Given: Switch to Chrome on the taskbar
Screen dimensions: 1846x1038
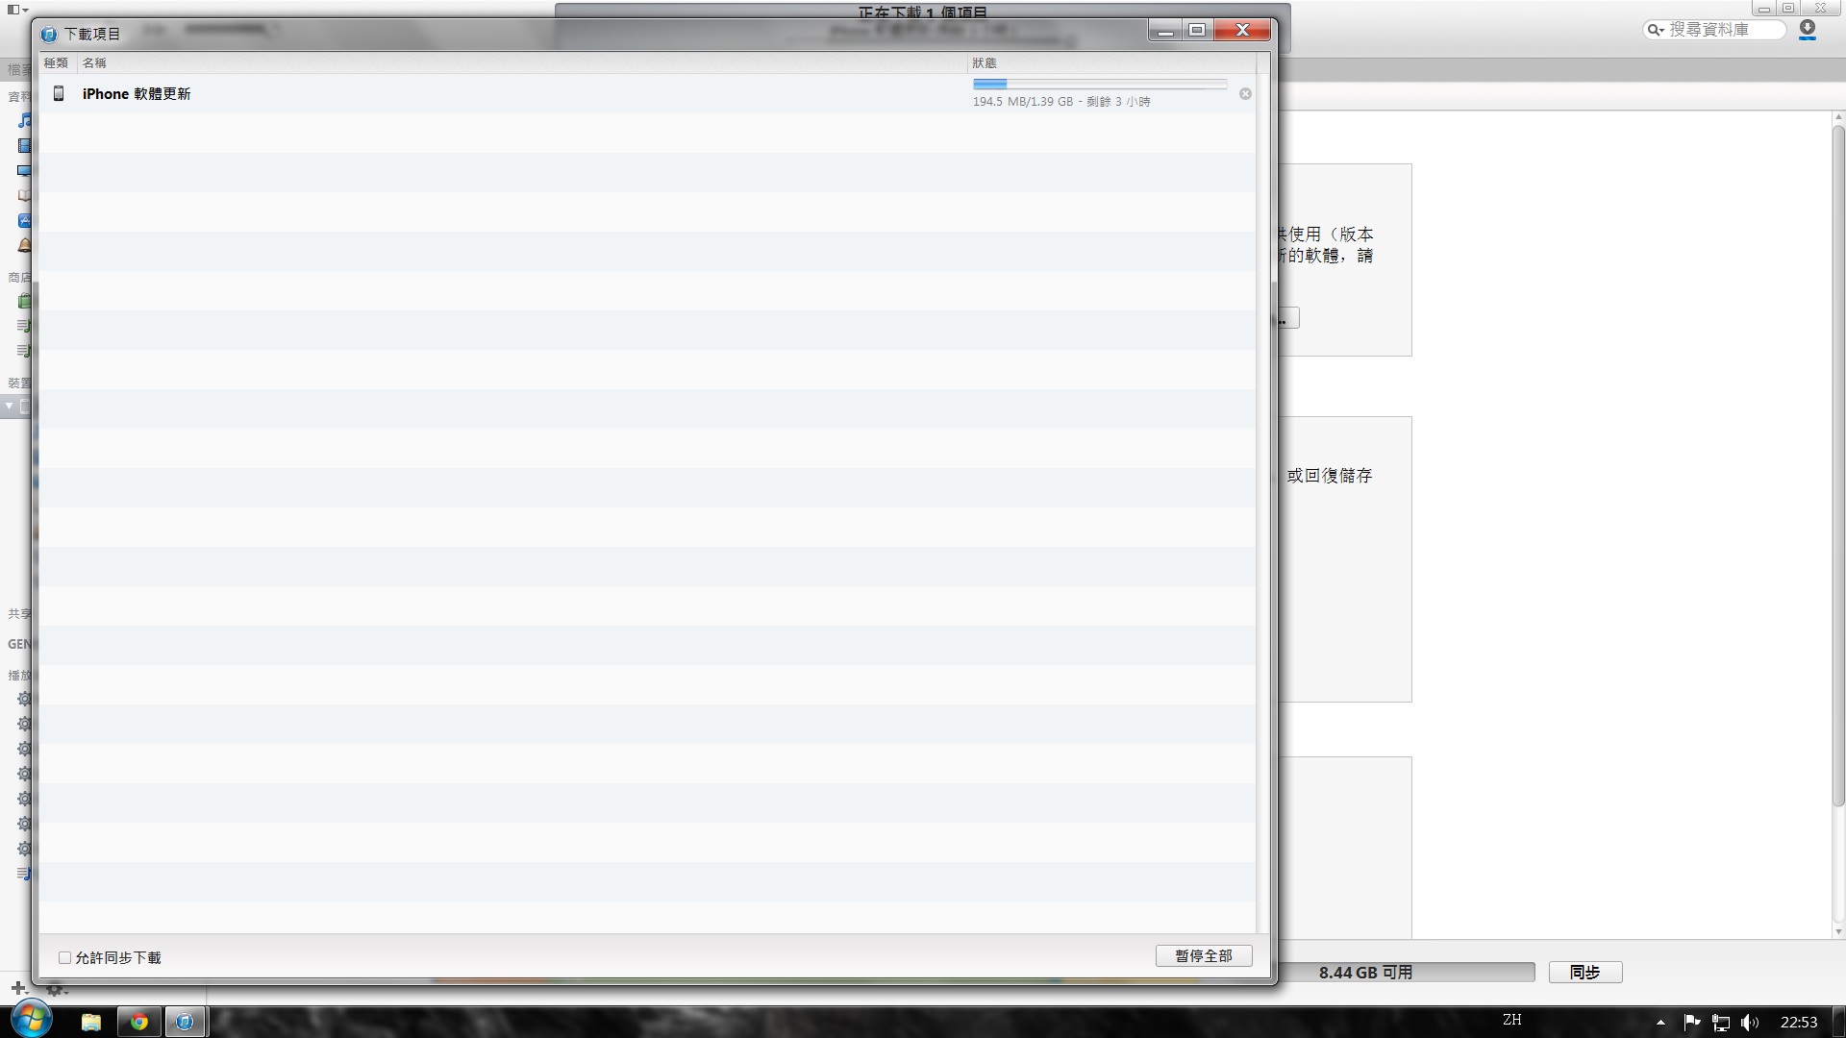Looking at the screenshot, I should tap(139, 1022).
